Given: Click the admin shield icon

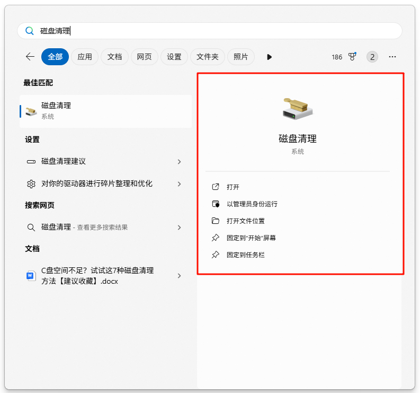Looking at the screenshot, I should point(216,204).
